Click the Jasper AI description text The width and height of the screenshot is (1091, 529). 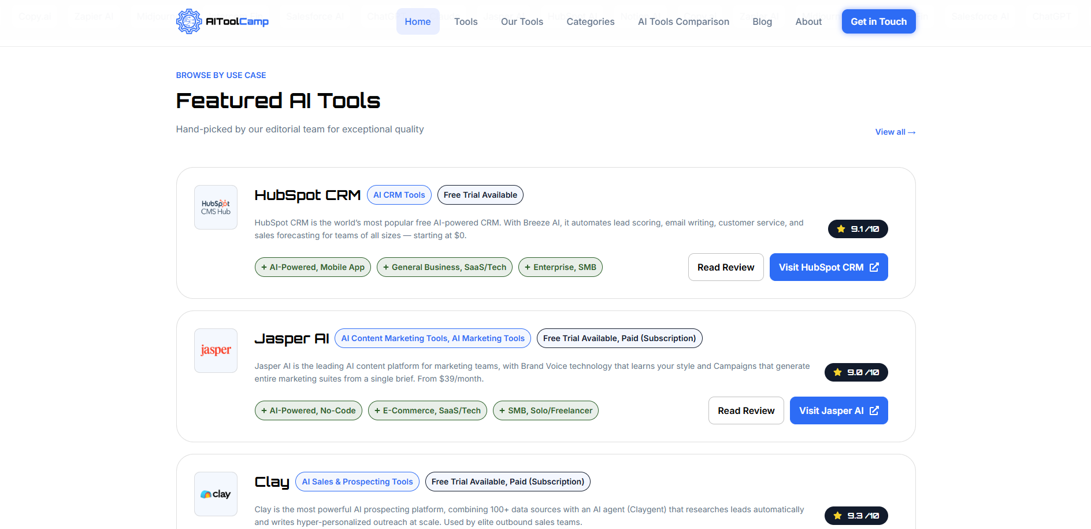tap(532, 372)
